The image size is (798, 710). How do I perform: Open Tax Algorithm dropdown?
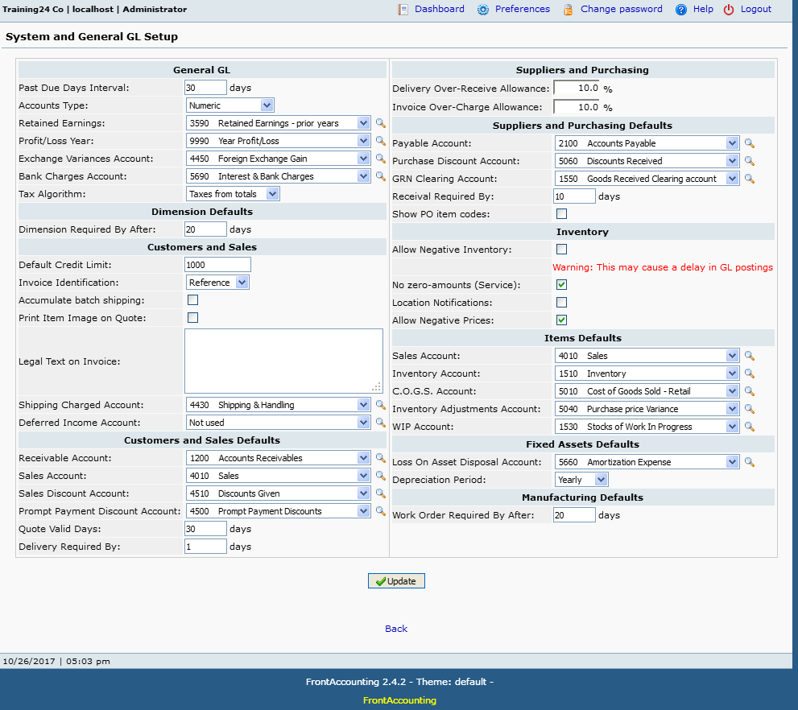pyautogui.click(x=233, y=194)
